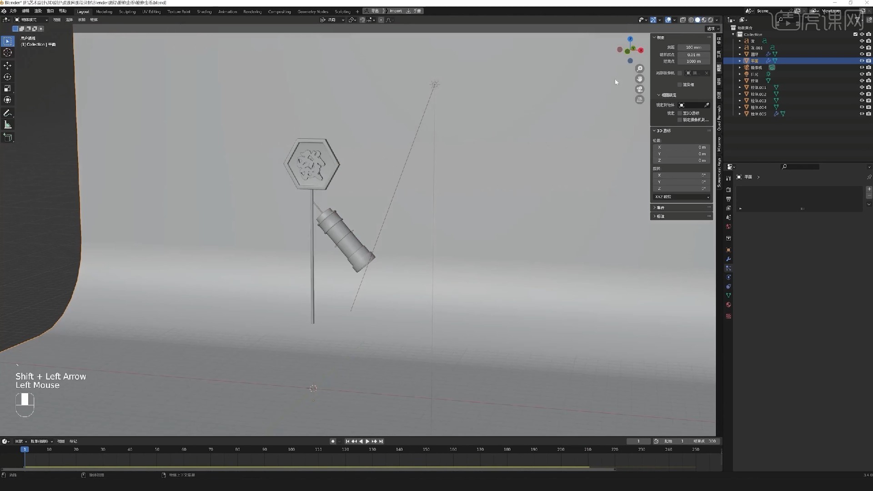
Task: Open the Output properties tab
Action: [728, 199]
